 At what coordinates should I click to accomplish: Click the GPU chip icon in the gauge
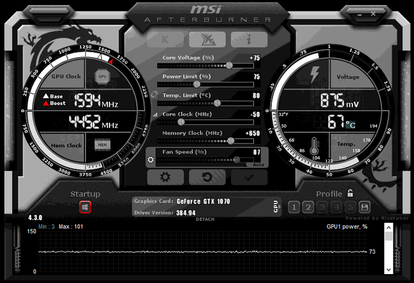102,76
